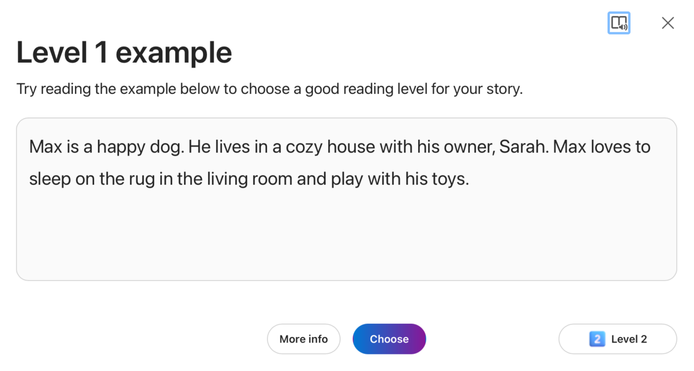Click the name "Sarah" in the example
Image resolution: width=694 pixels, height=371 pixels.
[523, 147]
